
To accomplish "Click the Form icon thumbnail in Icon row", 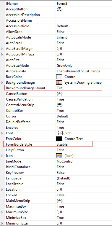I will [x=59, y=156].
